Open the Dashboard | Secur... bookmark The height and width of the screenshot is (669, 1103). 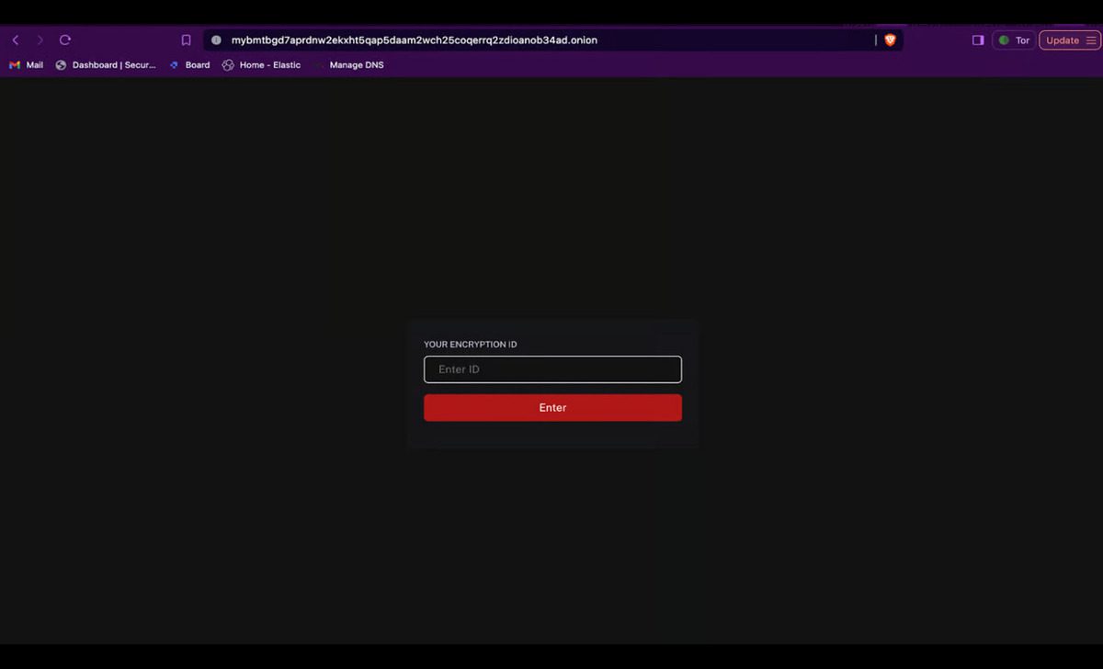coord(113,65)
